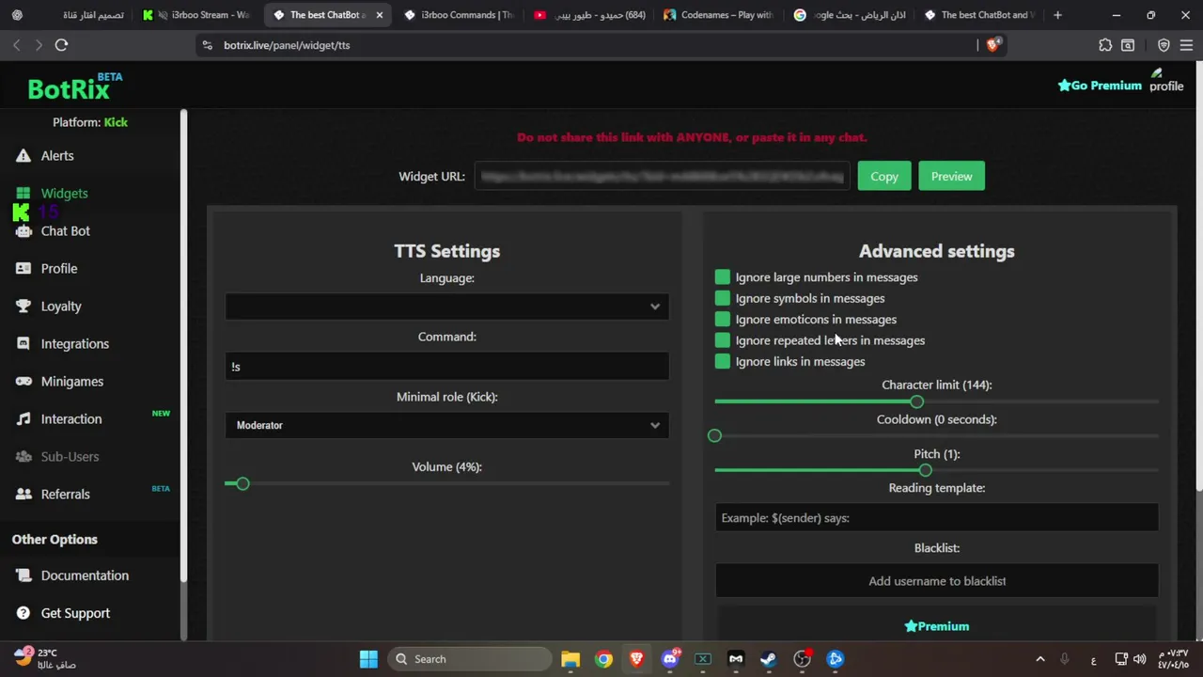Viewport: 1203px width, 677px height.
Task: Copy the widget URL
Action: 884,177
